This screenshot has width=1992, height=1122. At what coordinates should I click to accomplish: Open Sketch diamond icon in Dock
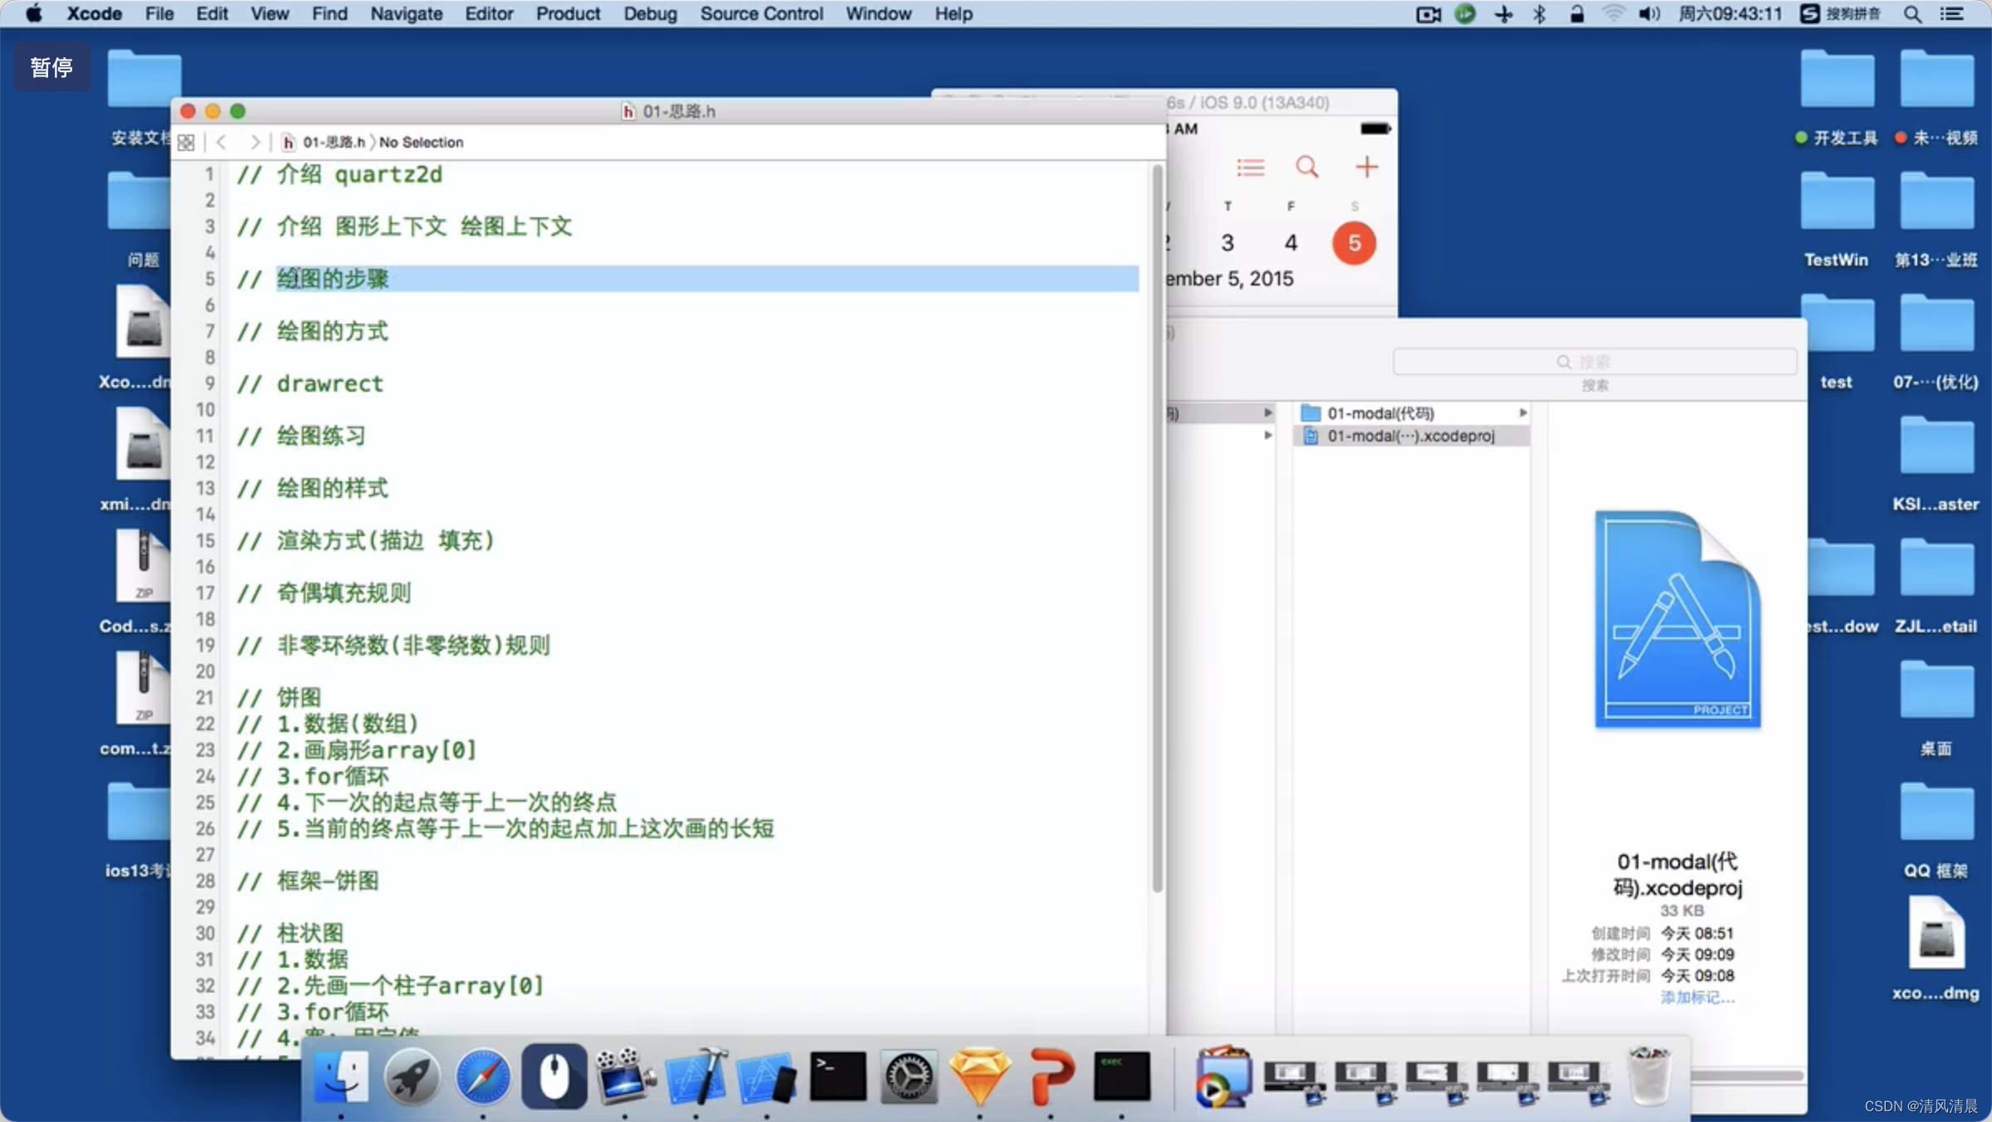click(980, 1077)
